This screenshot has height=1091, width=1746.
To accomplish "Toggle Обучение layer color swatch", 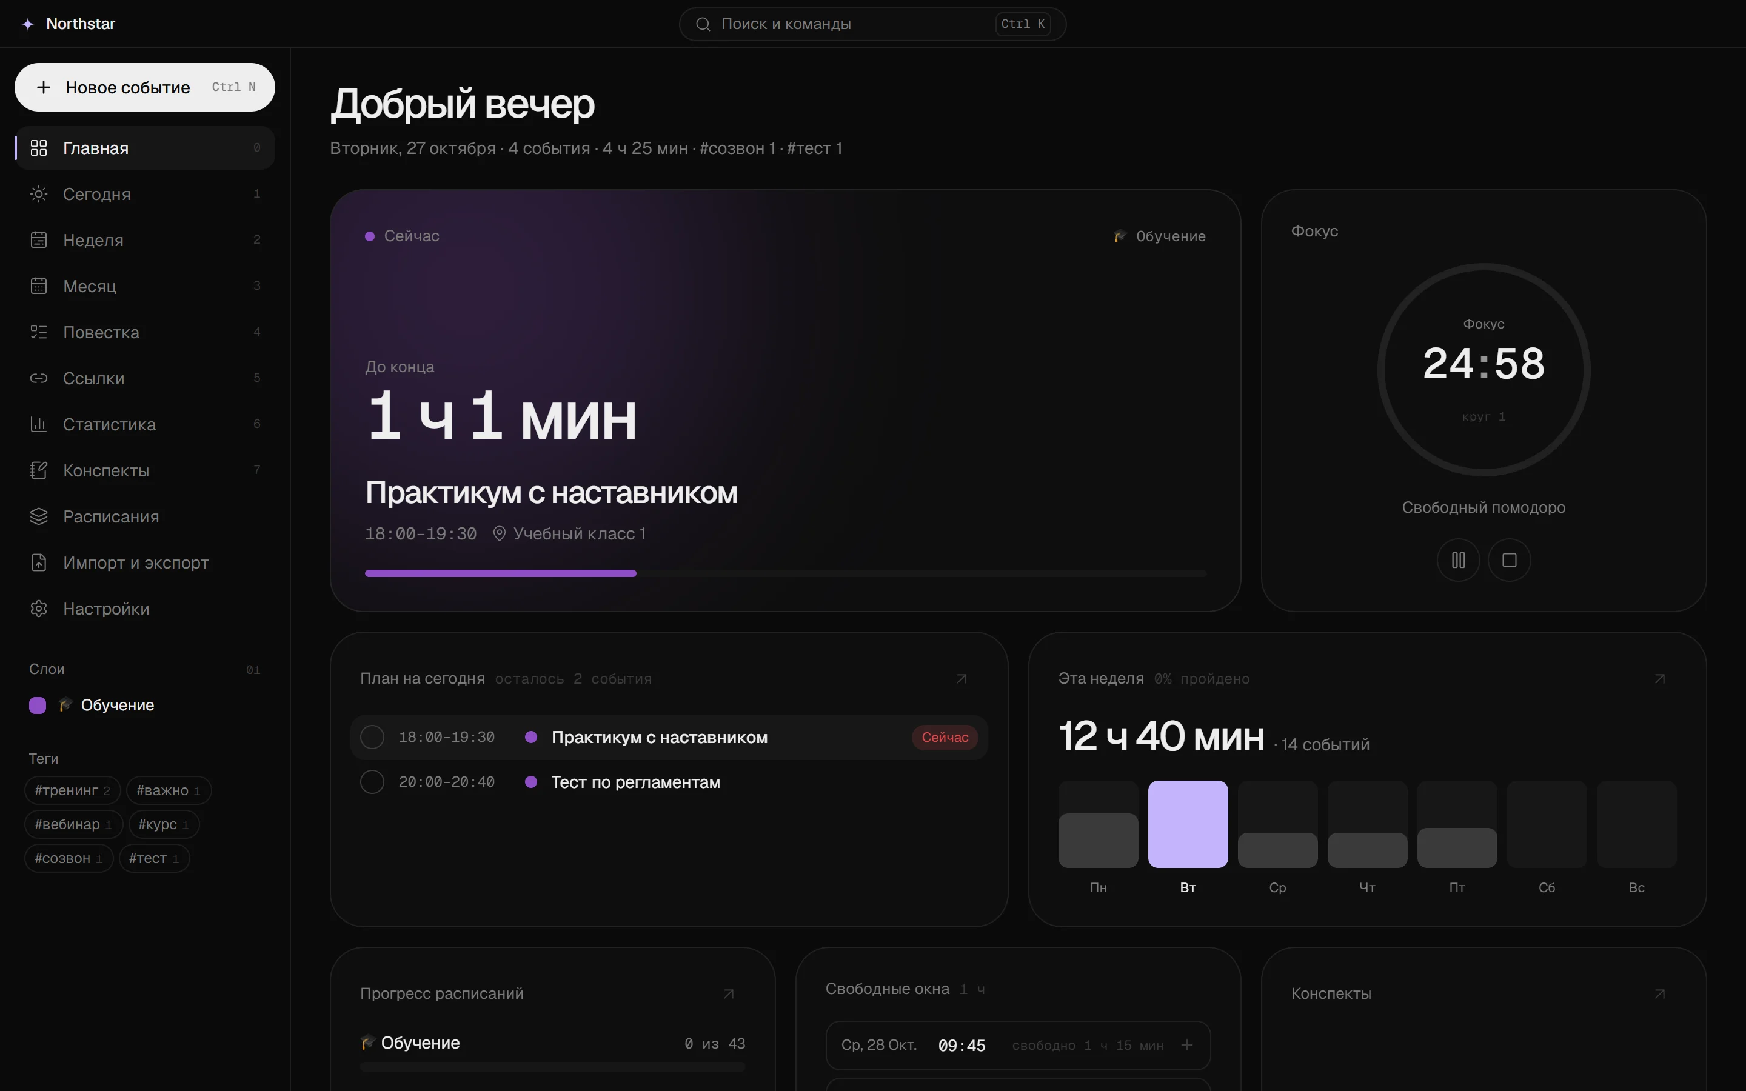I will pos(38,705).
